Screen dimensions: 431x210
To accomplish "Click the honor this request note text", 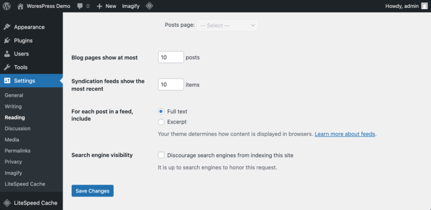I will click(x=217, y=167).
